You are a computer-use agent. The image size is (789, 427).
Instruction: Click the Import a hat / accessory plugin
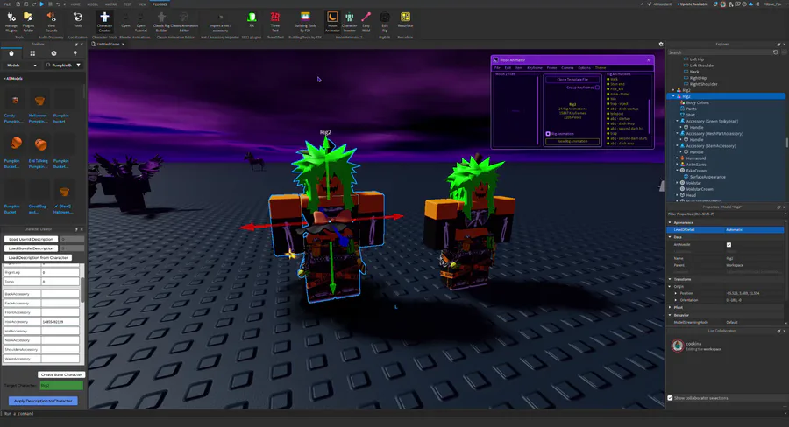click(x=220, y=22)
